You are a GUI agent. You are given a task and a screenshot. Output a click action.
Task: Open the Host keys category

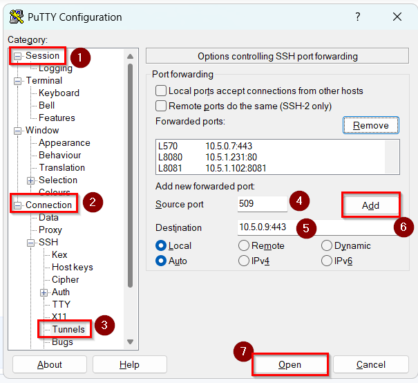pyautogui.click(x=73, y=267)
